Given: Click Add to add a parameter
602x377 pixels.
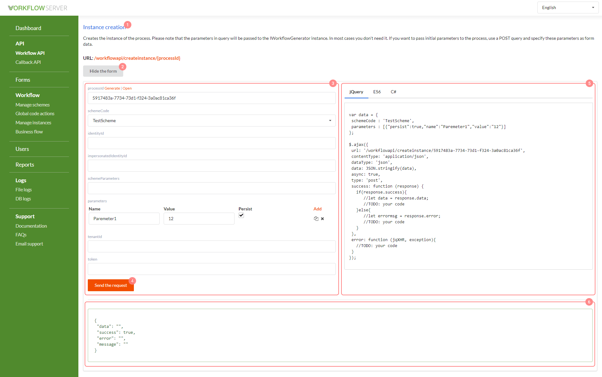Looking at the screenshot, I should [317, 209].
